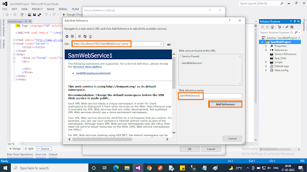Expand the References node in Solution Explorer

[266, 50]
